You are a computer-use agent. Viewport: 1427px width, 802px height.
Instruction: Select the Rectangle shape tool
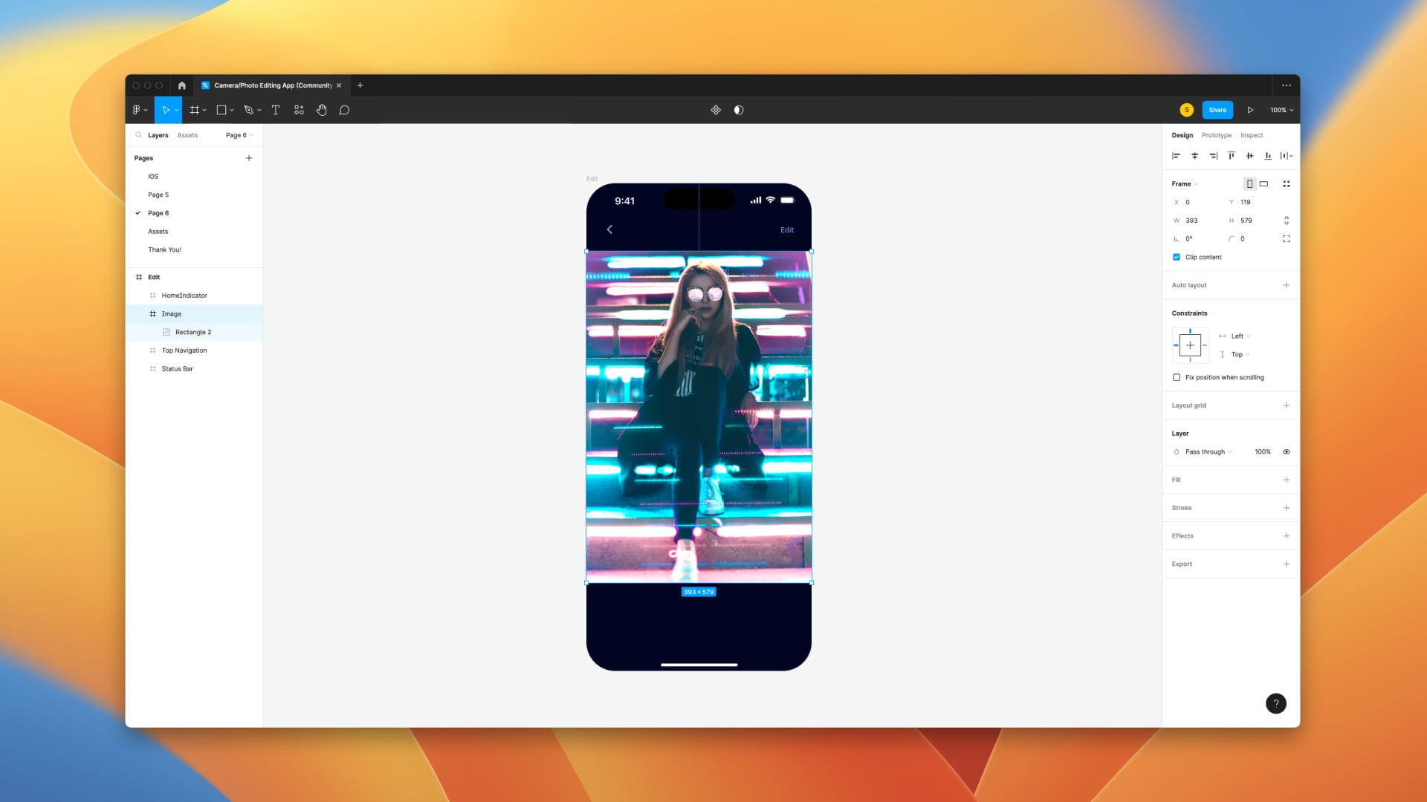click(x=220, y=109)
